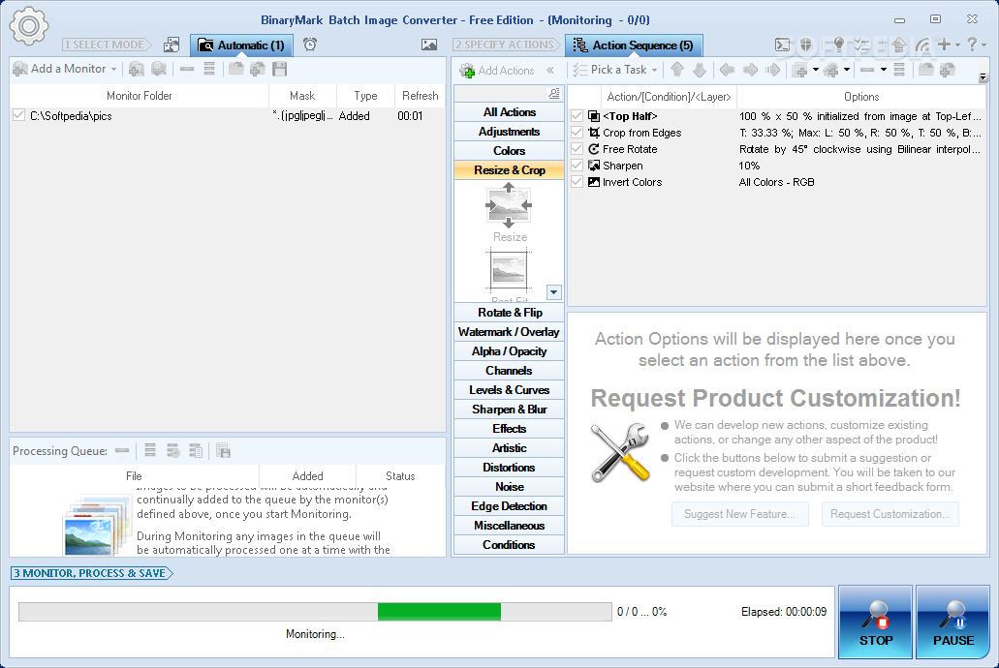This screenshot has width=999, height=668.
Task: Clear processing queue with minus icon
Action: [122, 451]
